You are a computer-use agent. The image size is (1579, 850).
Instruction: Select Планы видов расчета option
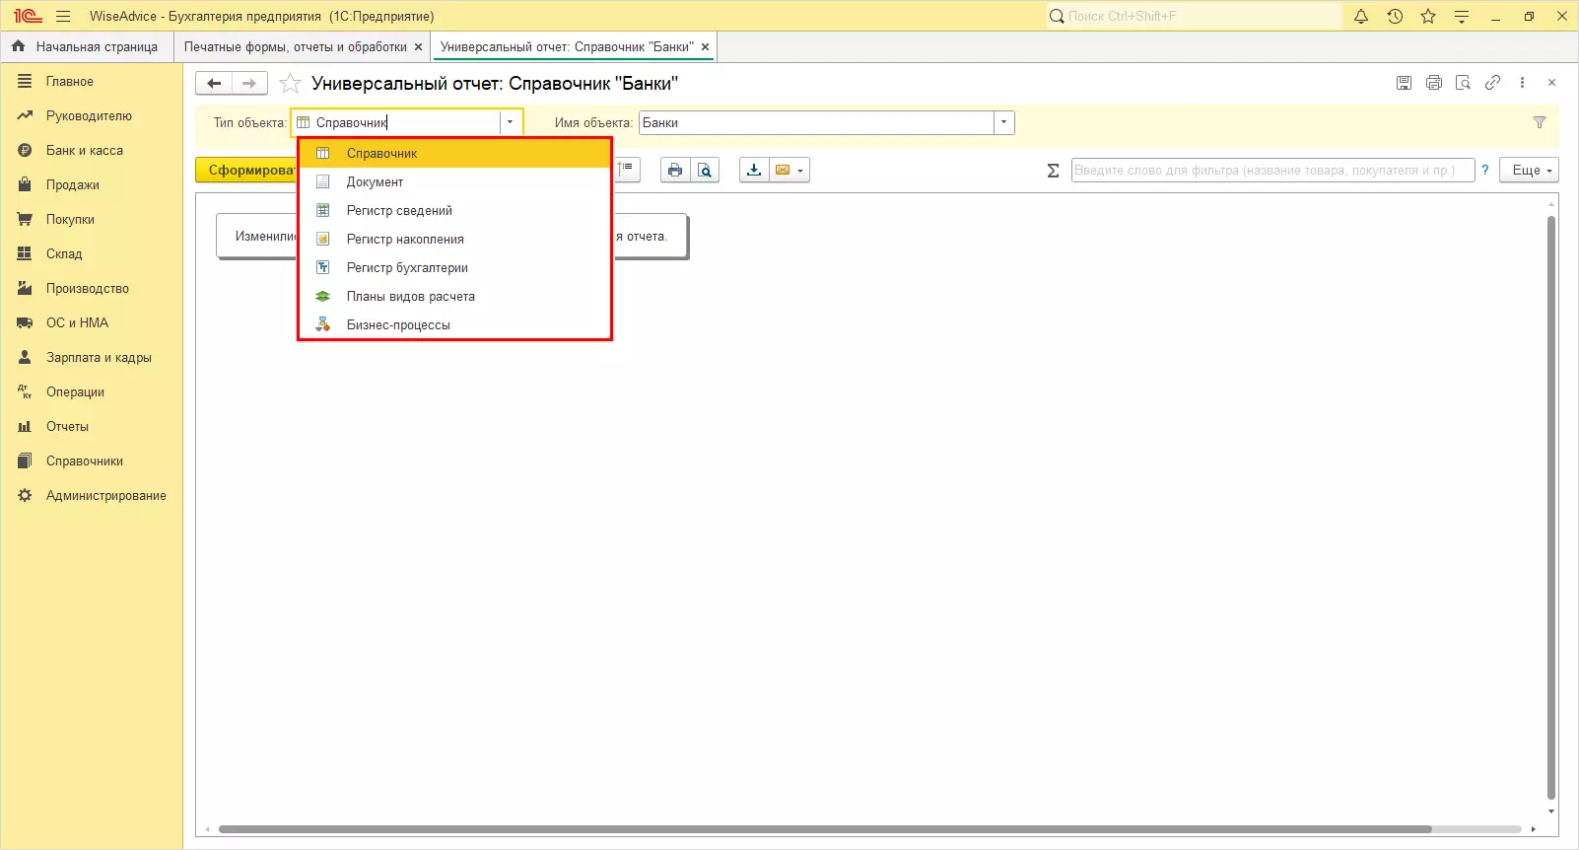(x=454, y=297)
